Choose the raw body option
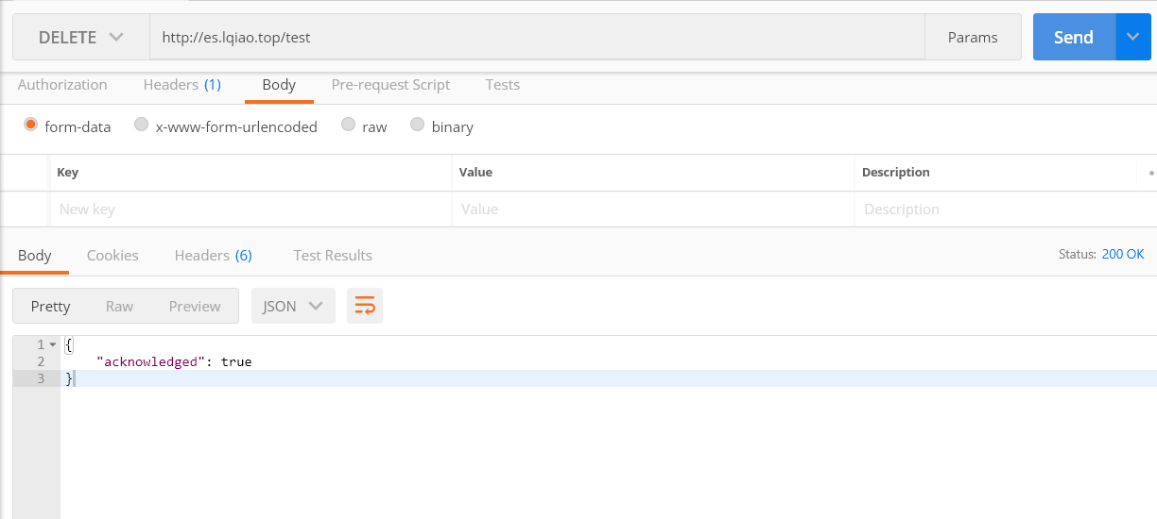 tap(348, 125)
